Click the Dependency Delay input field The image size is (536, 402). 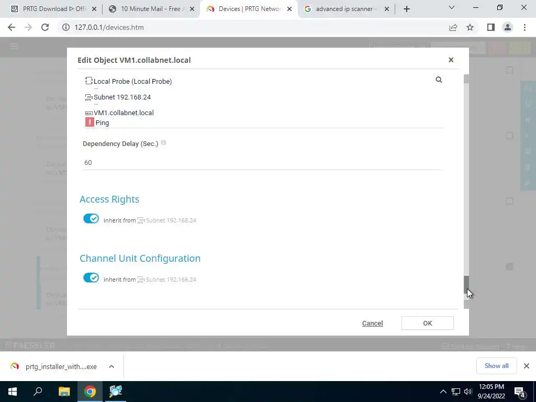coord(262,162)
